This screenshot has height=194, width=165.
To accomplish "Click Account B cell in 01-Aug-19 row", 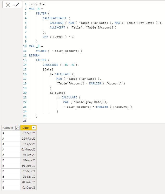I will click(11, 166).
